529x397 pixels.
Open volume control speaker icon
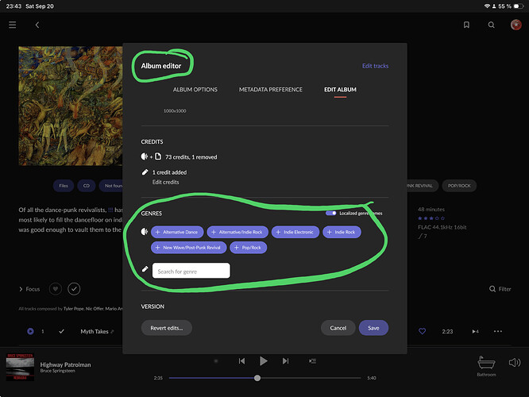(x=515, y=363)
